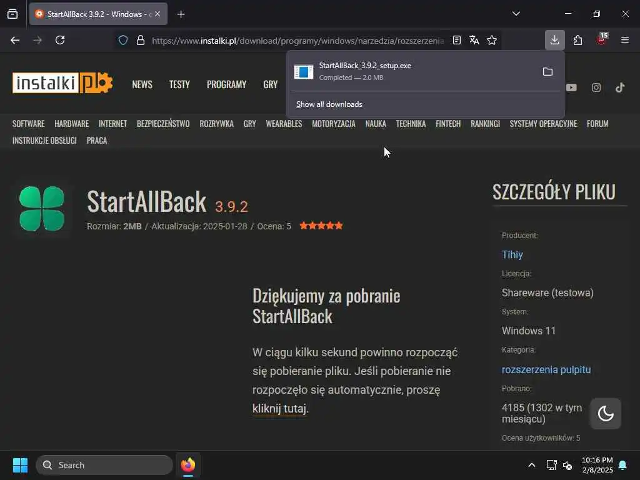640x480 pixels.
Task: Select the ROZRYWKA category
Action: point(216,124)
